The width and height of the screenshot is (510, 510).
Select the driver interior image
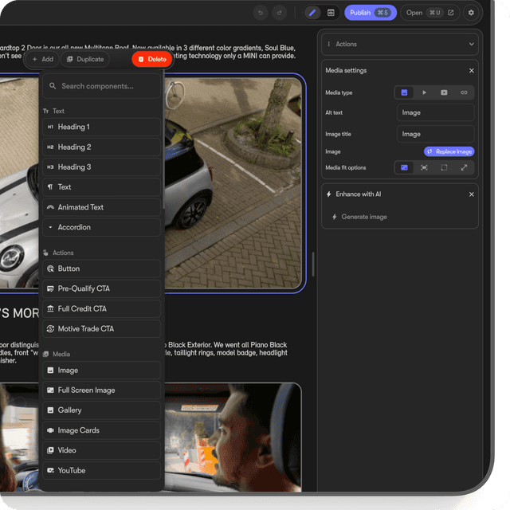pyautogui.click(x=233, y=437)
